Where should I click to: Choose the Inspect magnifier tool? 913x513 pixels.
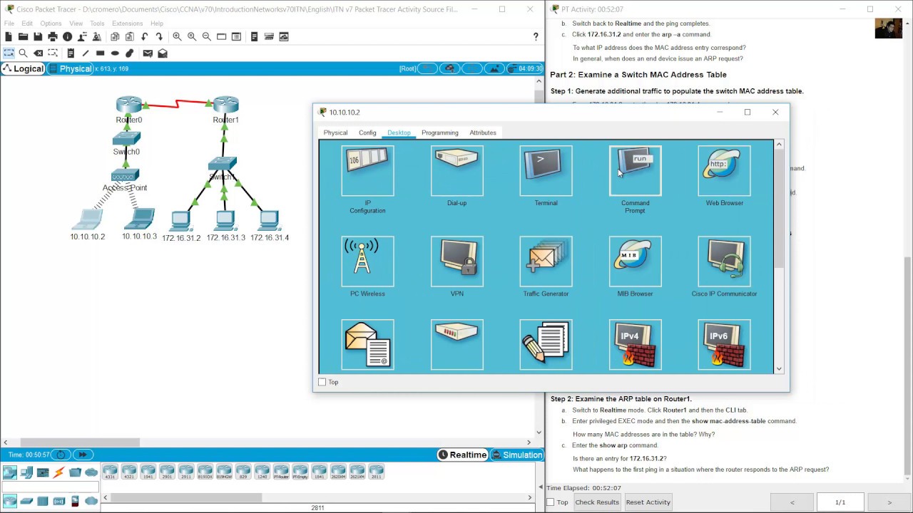[x=23, y=53]
